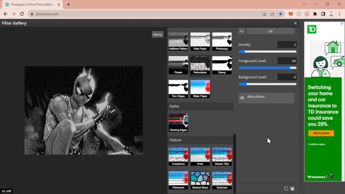The width and height of the screenshot is (345, 194).
Task: Click the install app icon in address bar
Action: coord(264,14)
